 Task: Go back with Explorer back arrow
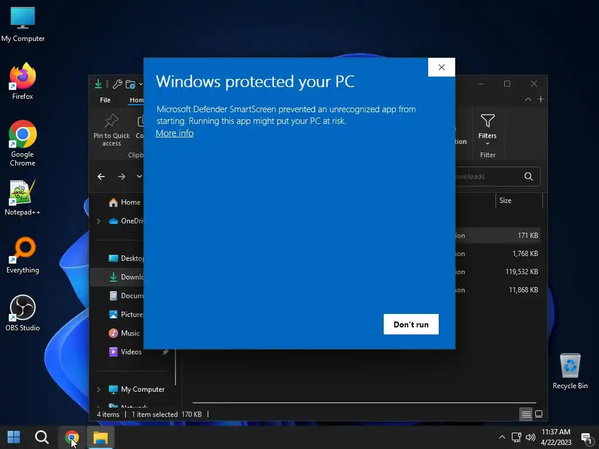101,177
